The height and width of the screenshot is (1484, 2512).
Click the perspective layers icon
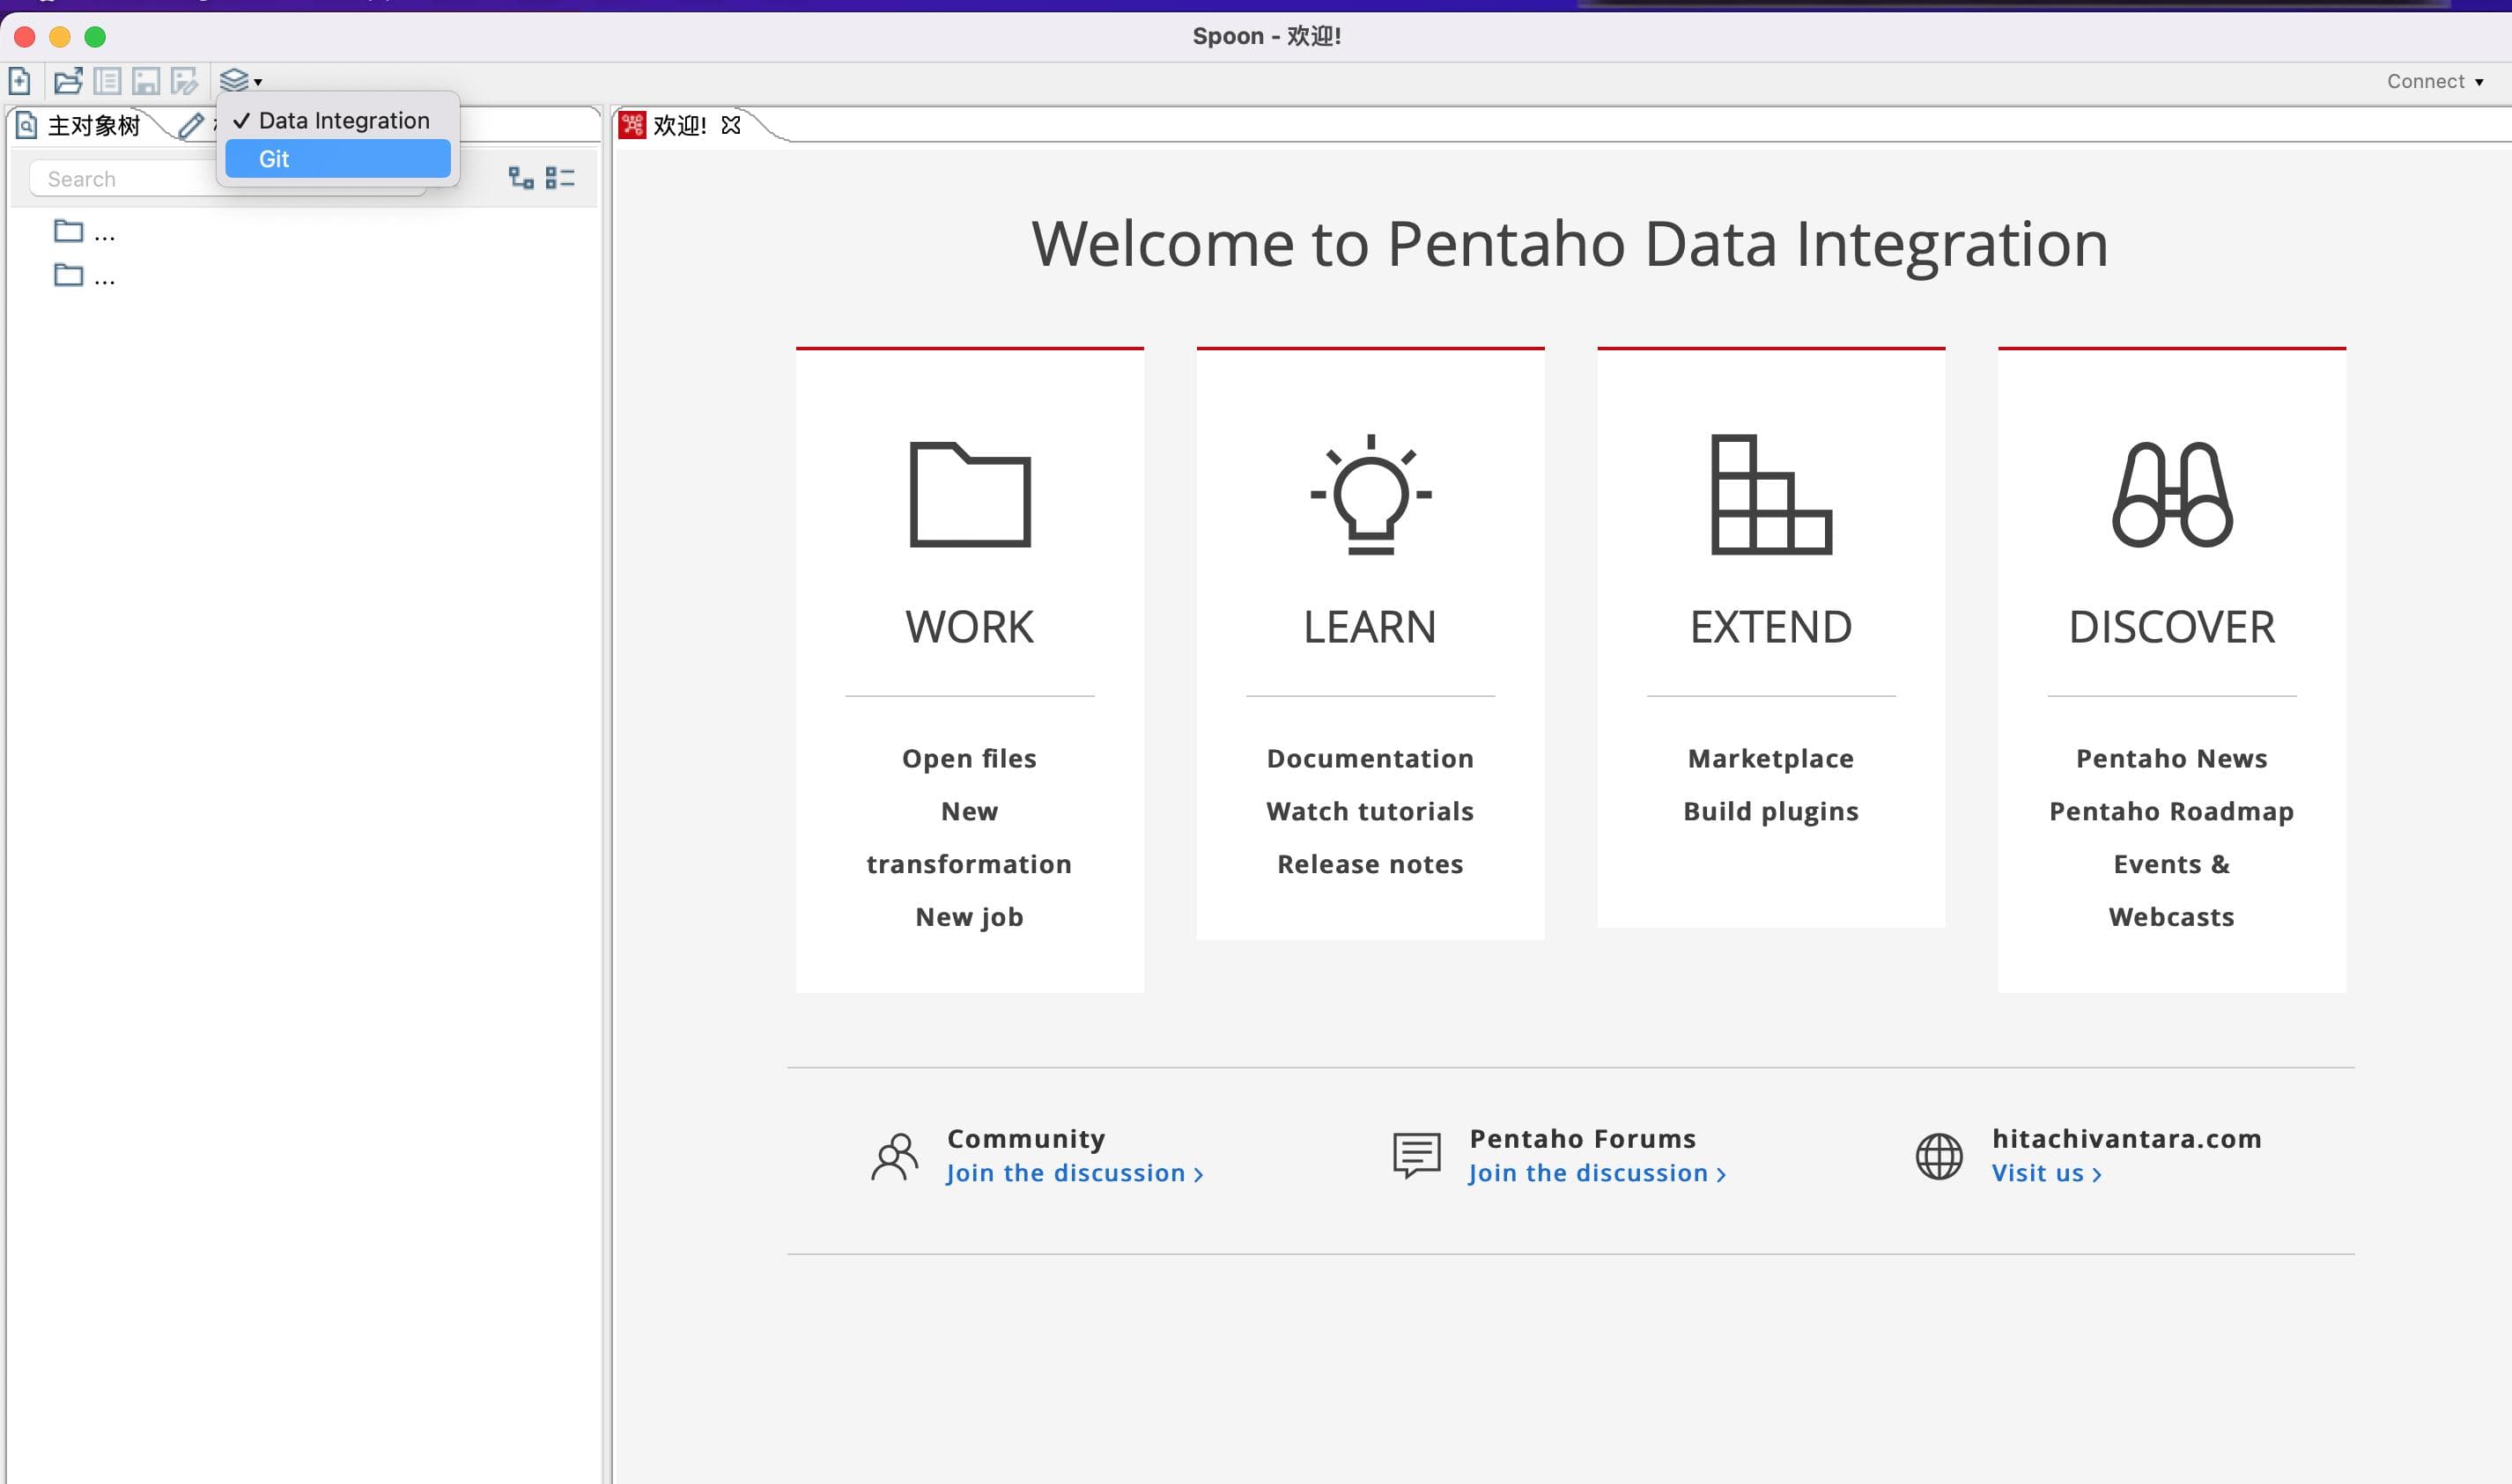tap(233, 81)
